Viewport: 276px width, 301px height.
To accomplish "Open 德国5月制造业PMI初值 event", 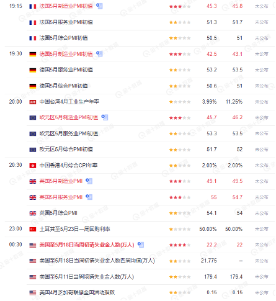I will (66, 54).
